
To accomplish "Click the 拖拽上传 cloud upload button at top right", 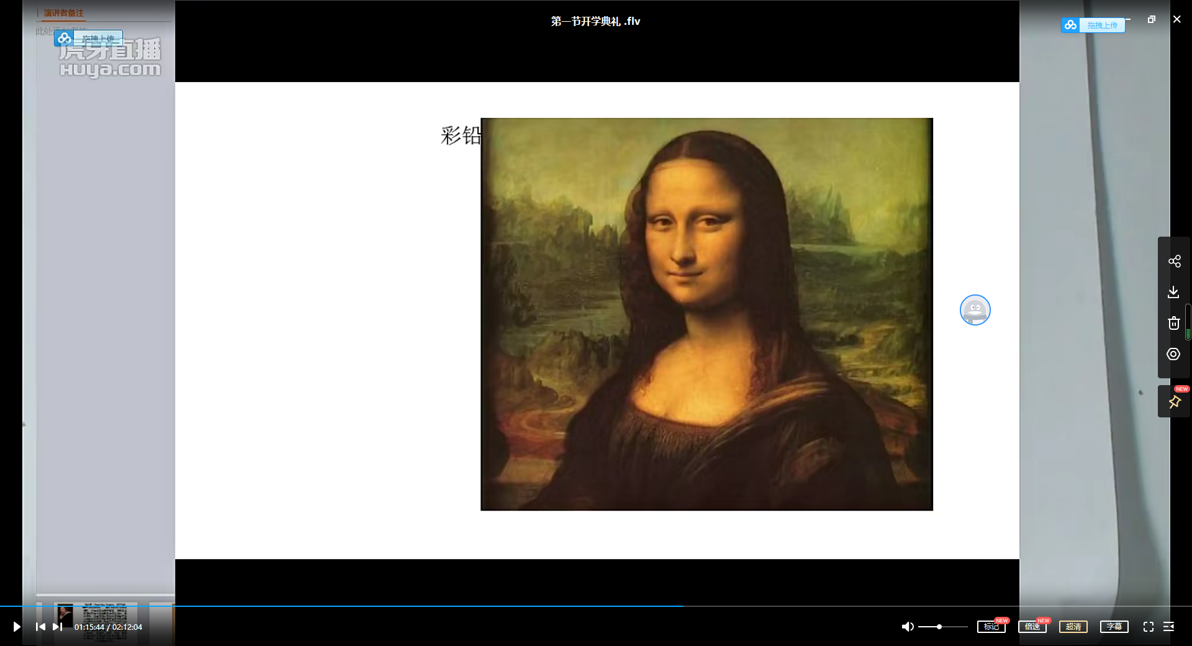I will 1093,25.
